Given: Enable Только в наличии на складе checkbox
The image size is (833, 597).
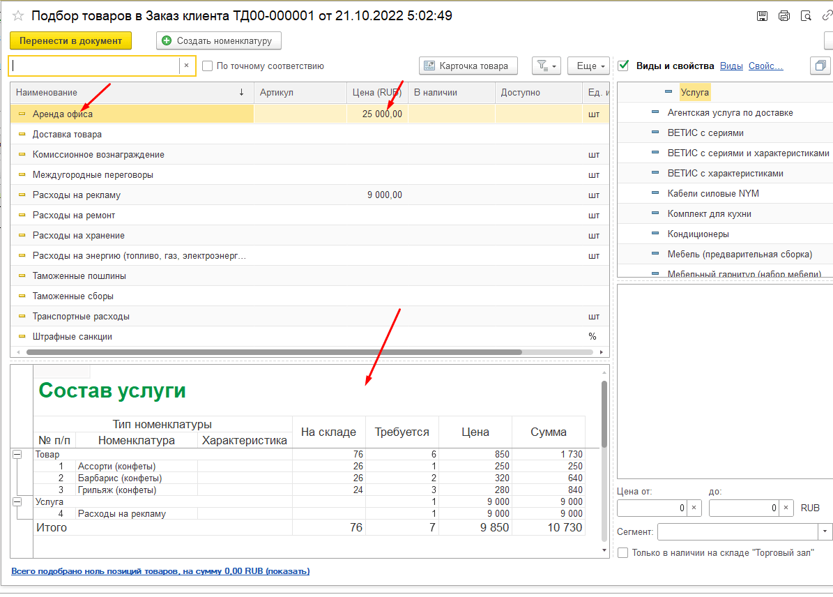Looking at the screenshot, I should [622, 552].
